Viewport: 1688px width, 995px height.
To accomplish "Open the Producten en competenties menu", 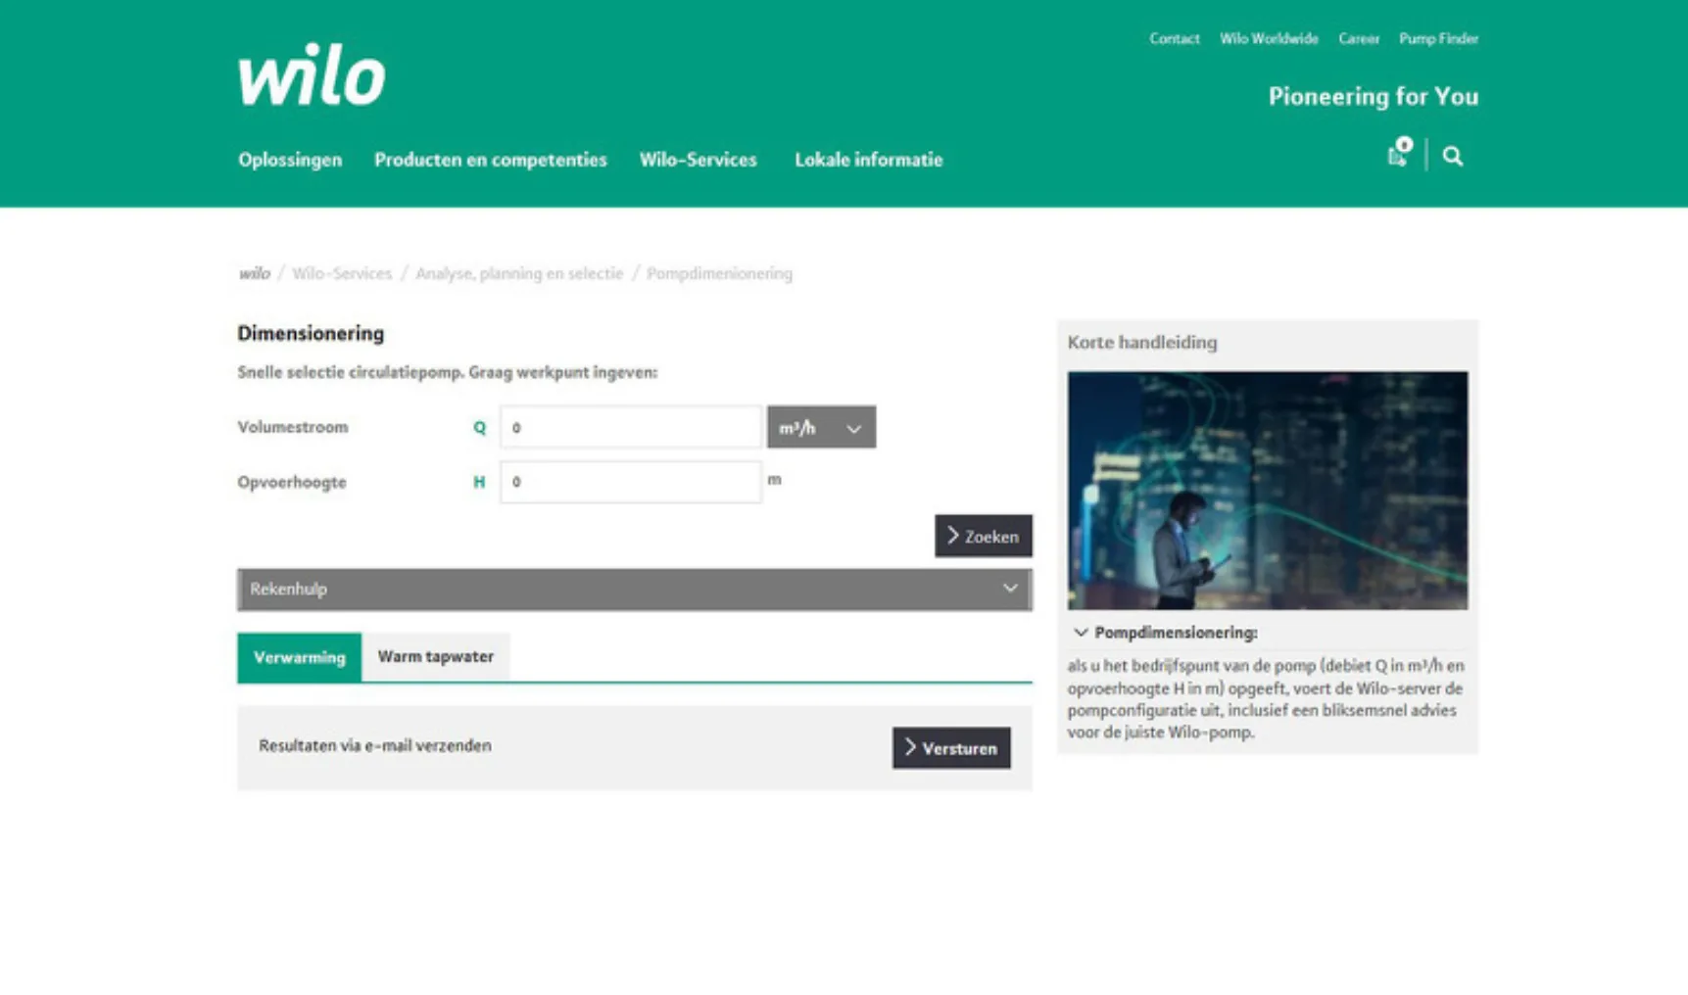I will point(490,160).
